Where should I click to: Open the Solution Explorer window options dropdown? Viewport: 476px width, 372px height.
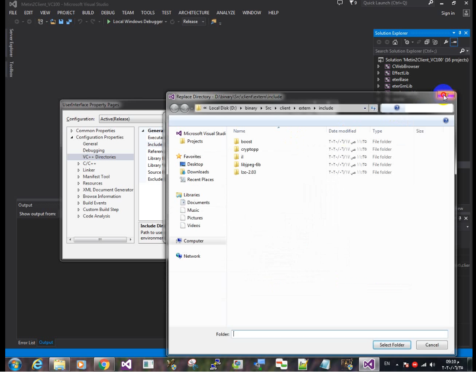(454, 33)
